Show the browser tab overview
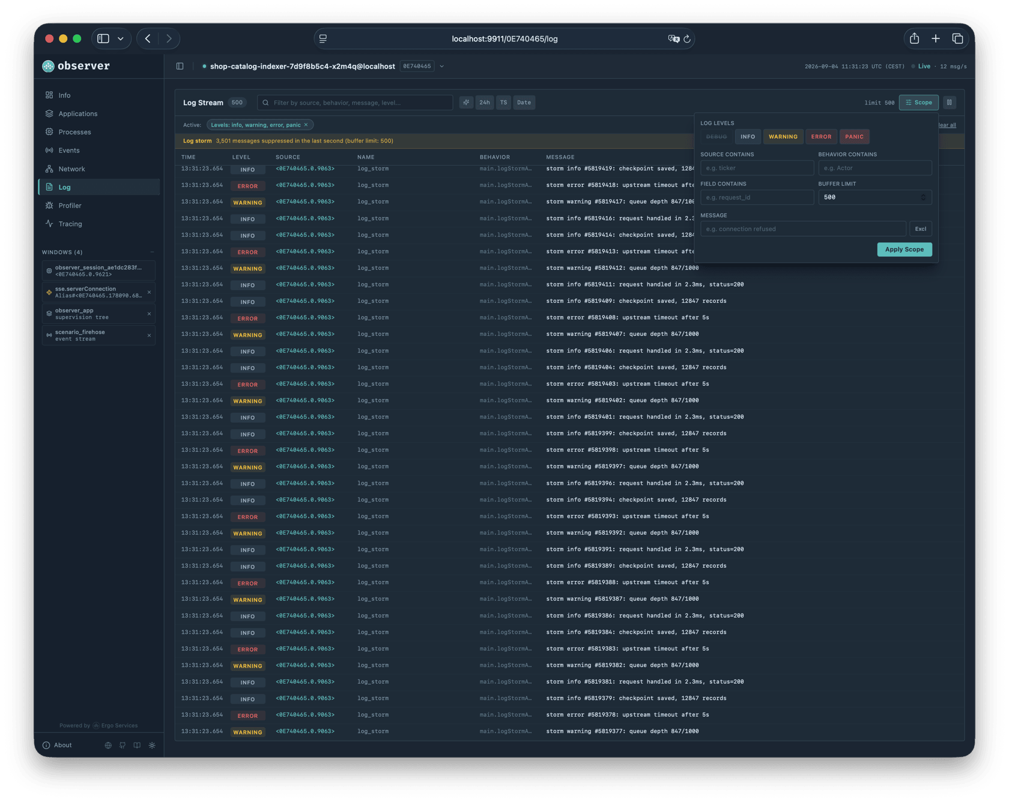The image size is (1009, 802). coord(958,38)
